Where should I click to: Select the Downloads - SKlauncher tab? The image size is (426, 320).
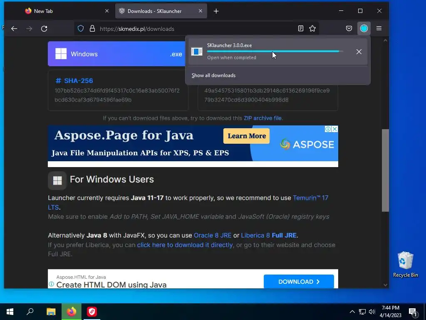pos(161,11)
